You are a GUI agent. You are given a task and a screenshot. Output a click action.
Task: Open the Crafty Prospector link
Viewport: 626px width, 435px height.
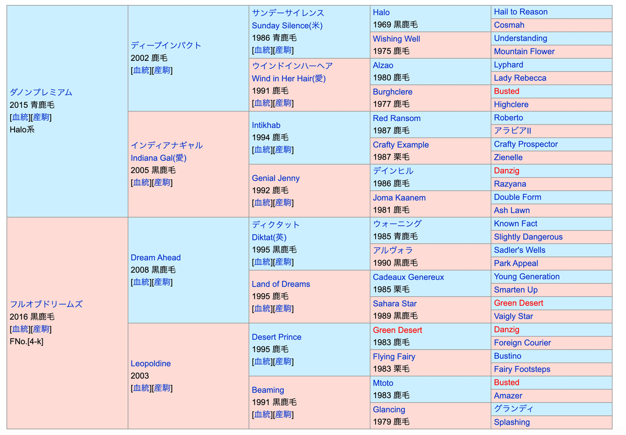point(526,144)
